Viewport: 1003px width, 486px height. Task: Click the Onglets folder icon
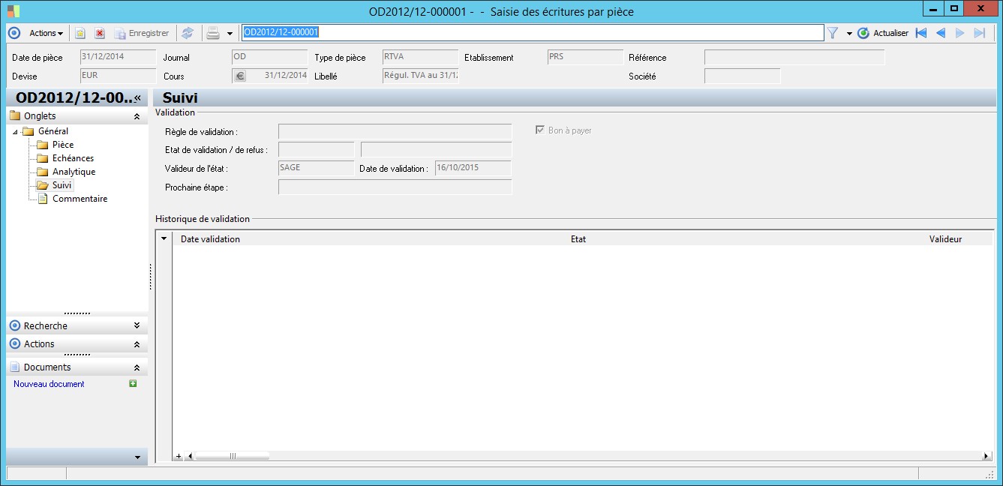pos(14,116)
